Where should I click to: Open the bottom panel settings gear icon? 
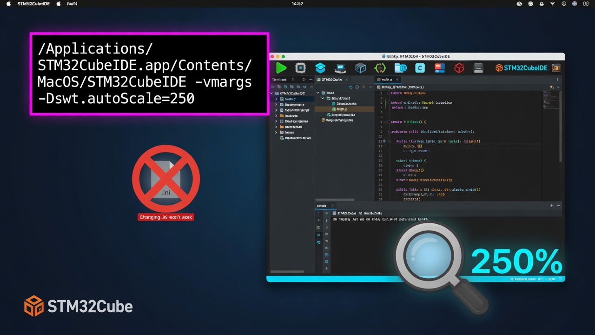click(552, 206)
